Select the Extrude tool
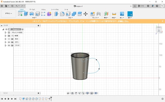The image size is (165, 102). coord(26,14)
